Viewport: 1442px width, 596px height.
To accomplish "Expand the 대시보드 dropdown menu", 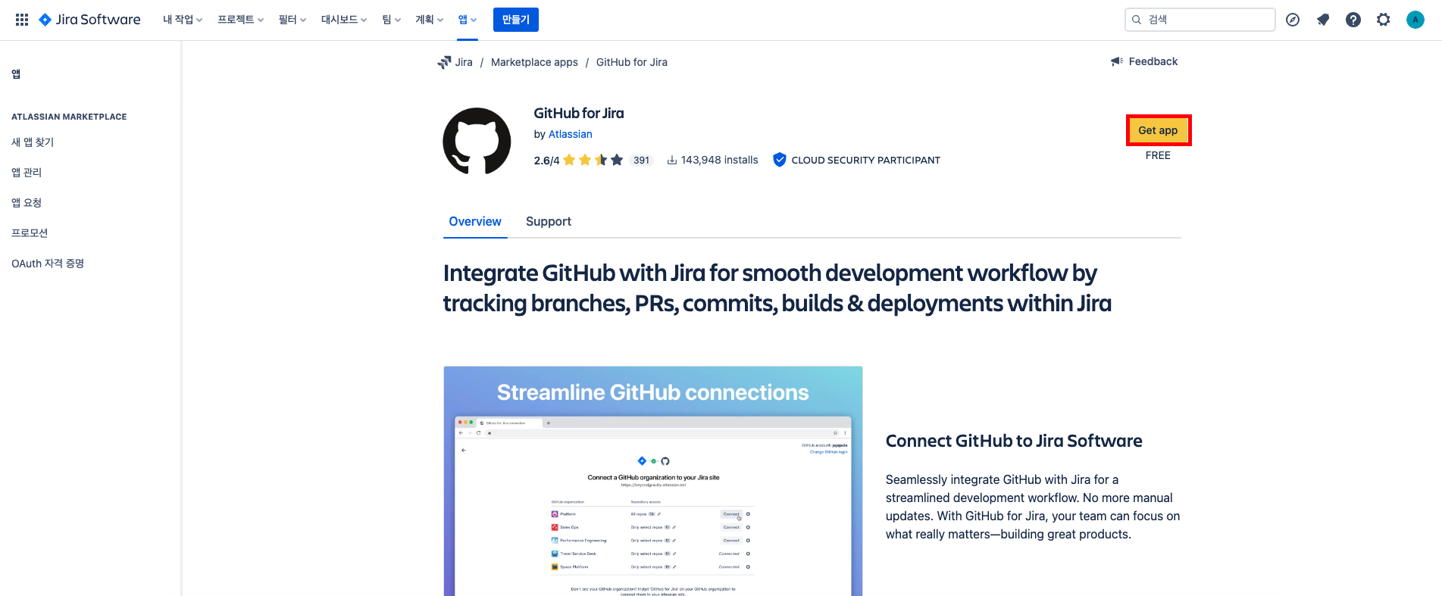I will [344, 20].
